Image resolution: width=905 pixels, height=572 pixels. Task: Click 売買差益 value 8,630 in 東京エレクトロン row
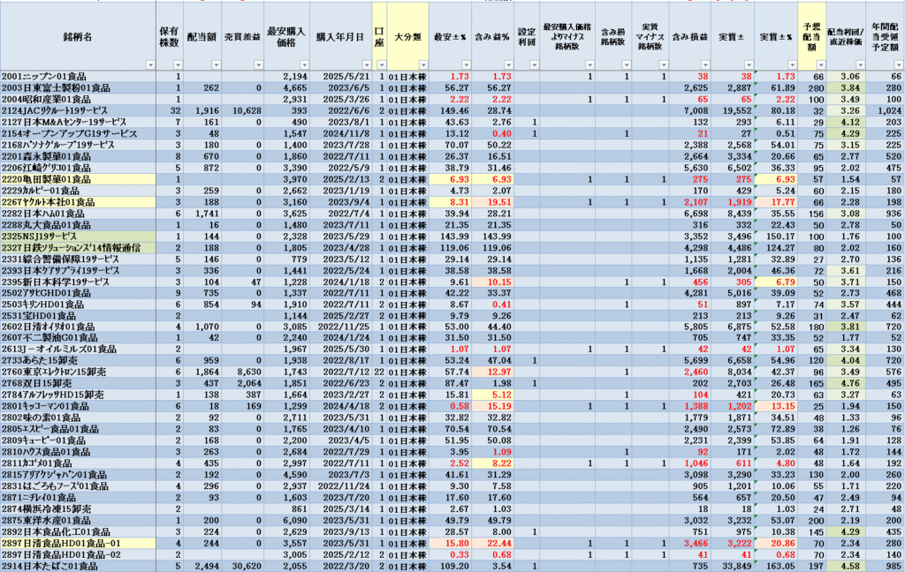pos(248,372)
